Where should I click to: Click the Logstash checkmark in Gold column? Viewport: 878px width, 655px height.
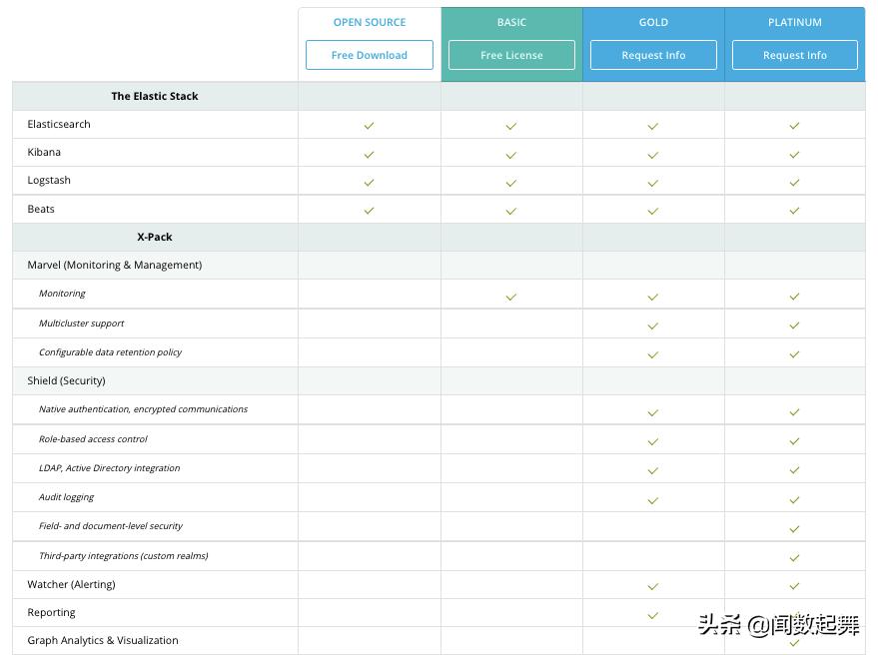(x=653, y=183)
